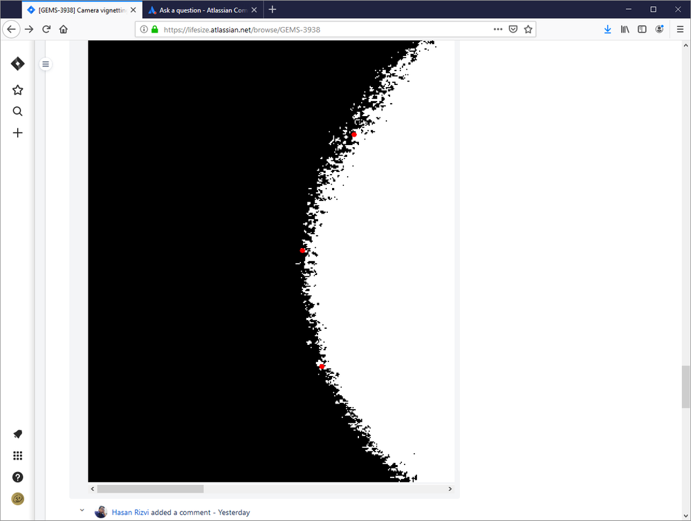Toggle tracking protection via the shield icon
Viewport: 691px width, 521px height.
pyautogui.click(x=513, y=29)
